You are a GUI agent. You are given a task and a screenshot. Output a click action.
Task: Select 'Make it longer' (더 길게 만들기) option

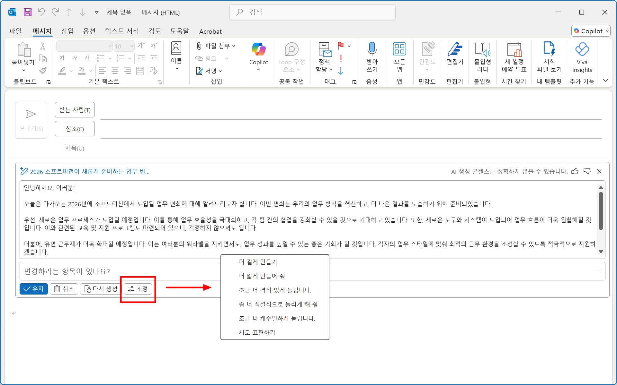(258, 262)
